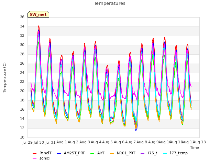Click the 34 y-axis tick label
220x165 pixels.
coord(22,26)
